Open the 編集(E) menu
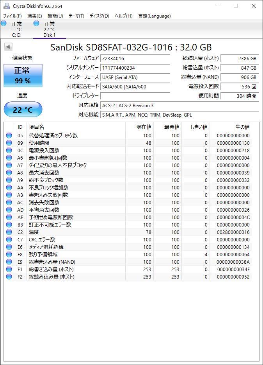263x365 pixels. pyautogui.click(x=35, y=16)
